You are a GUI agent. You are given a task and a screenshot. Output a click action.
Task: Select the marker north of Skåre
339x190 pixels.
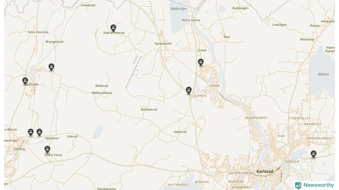point(201,62)
